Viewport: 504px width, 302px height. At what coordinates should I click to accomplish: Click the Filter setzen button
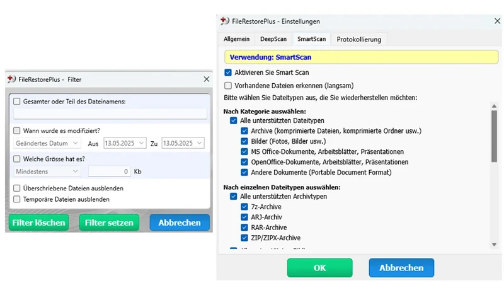pos(109,223)
